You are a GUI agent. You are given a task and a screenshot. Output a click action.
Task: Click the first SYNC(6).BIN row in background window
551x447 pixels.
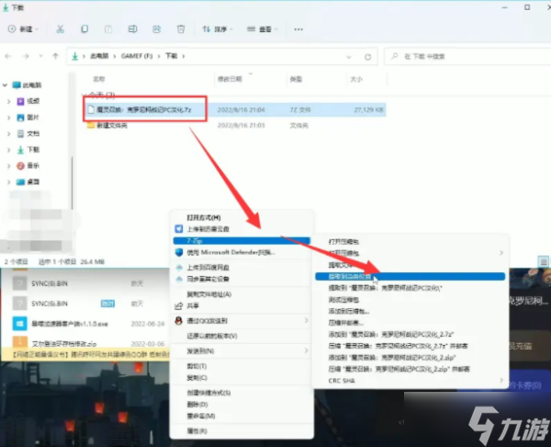[84, 283]
